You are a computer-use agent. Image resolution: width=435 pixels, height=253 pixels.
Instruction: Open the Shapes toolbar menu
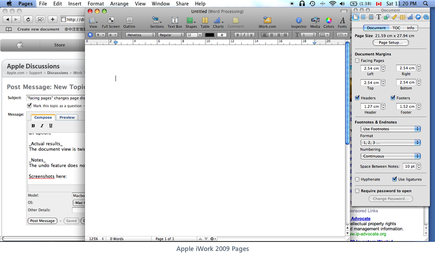191,22
